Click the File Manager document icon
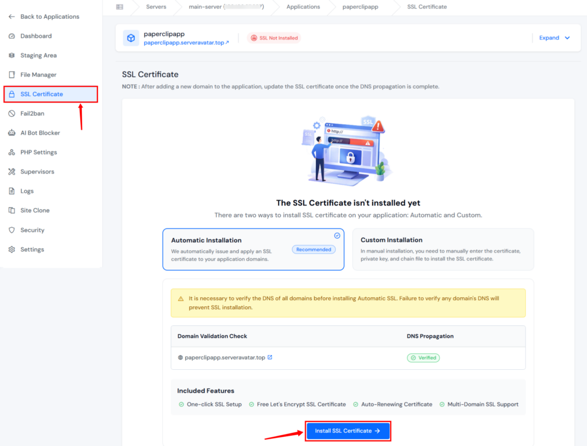This screenshot has width=587, height=446. pos(12,75)
